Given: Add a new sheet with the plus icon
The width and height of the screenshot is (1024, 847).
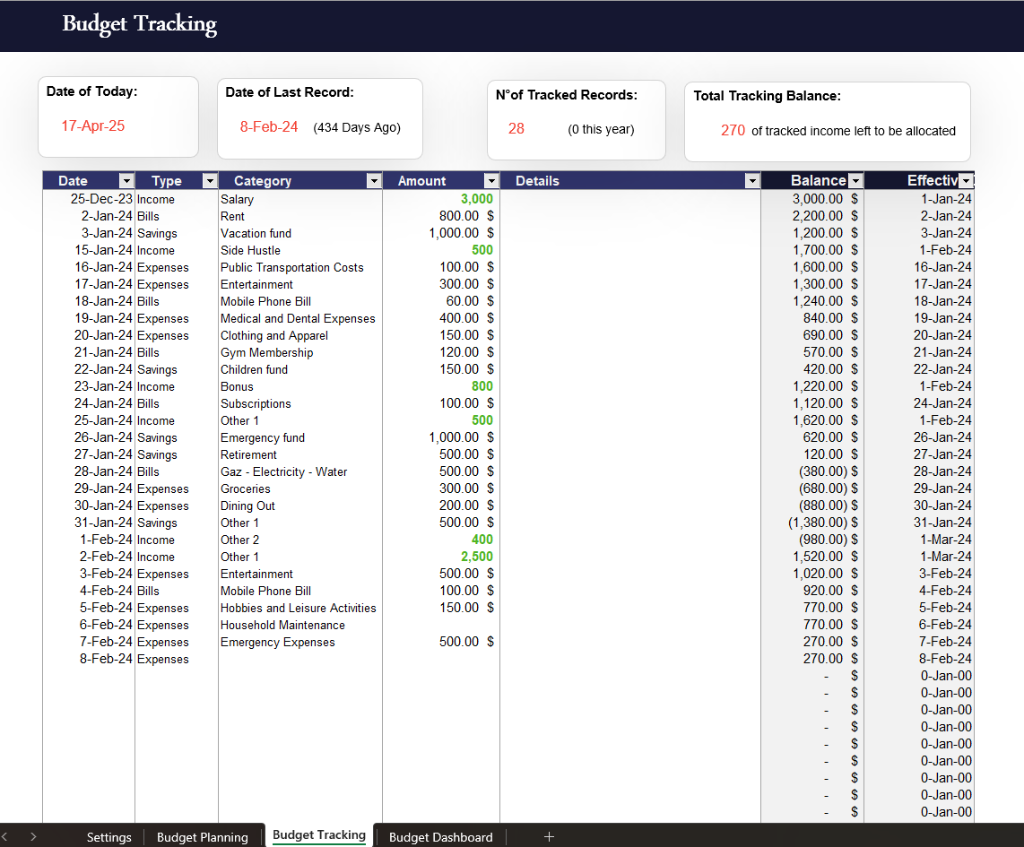Looking at the screenshot, I should coord(548,836).
